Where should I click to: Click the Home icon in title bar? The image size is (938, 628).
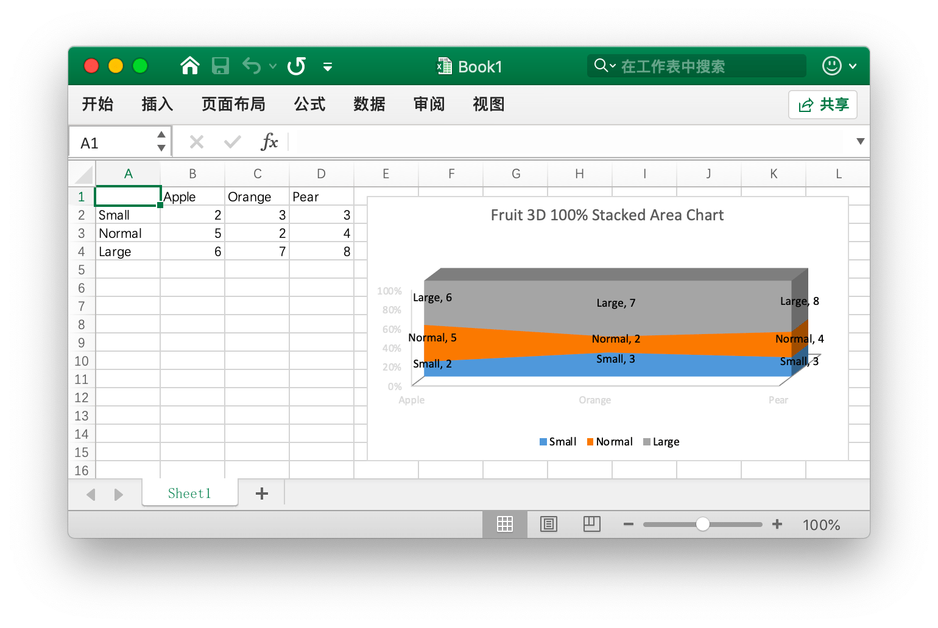190,66
